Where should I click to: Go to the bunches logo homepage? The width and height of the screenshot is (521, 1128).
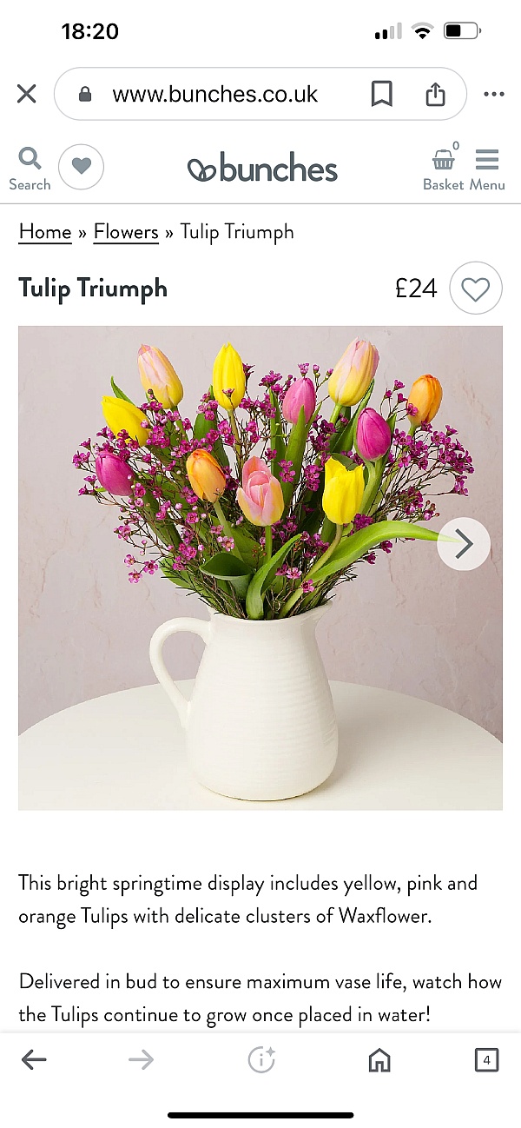(262, 168)
